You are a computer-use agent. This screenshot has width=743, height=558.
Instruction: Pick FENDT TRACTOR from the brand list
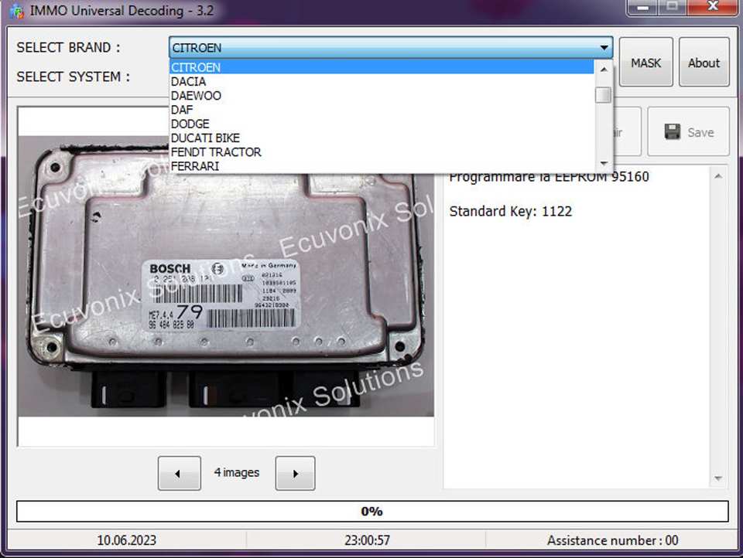(x=382, y=152)
